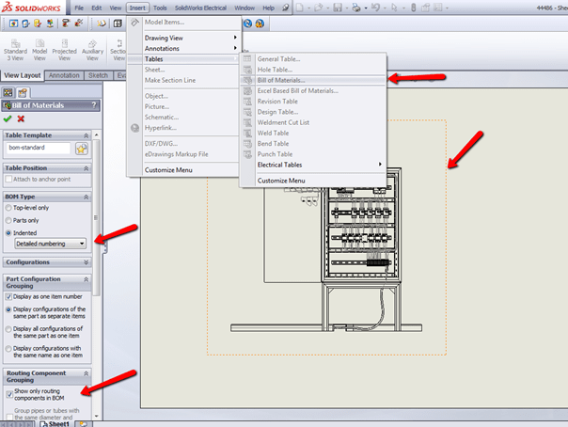Select Top-level only BOM type
Viewport: 568px width, 427px height.
coord(8,208)
